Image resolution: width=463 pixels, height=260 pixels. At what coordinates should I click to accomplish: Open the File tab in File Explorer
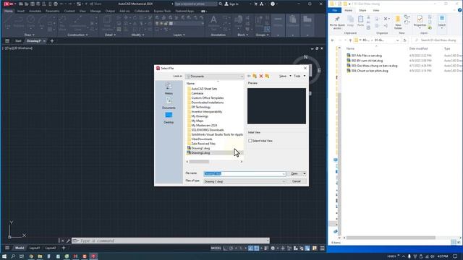(334, 10)
